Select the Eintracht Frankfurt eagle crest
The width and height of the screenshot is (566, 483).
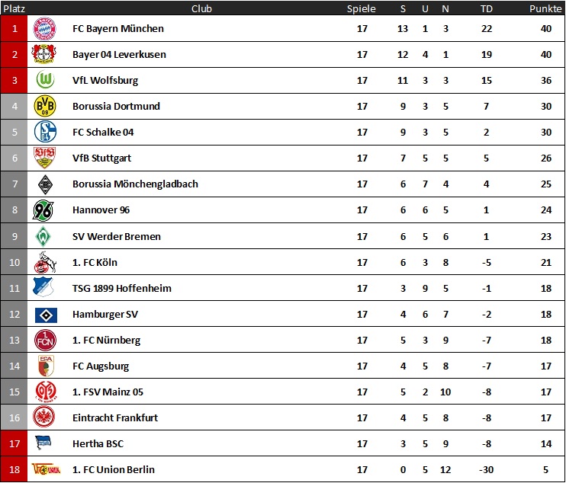(x=45, y=417)
